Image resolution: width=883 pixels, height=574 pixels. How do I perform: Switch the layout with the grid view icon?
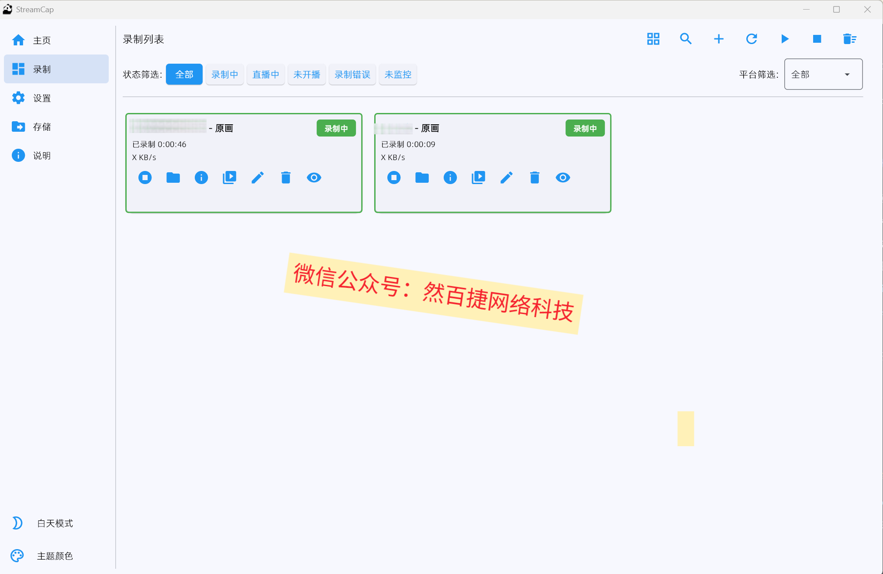(652, 39)
